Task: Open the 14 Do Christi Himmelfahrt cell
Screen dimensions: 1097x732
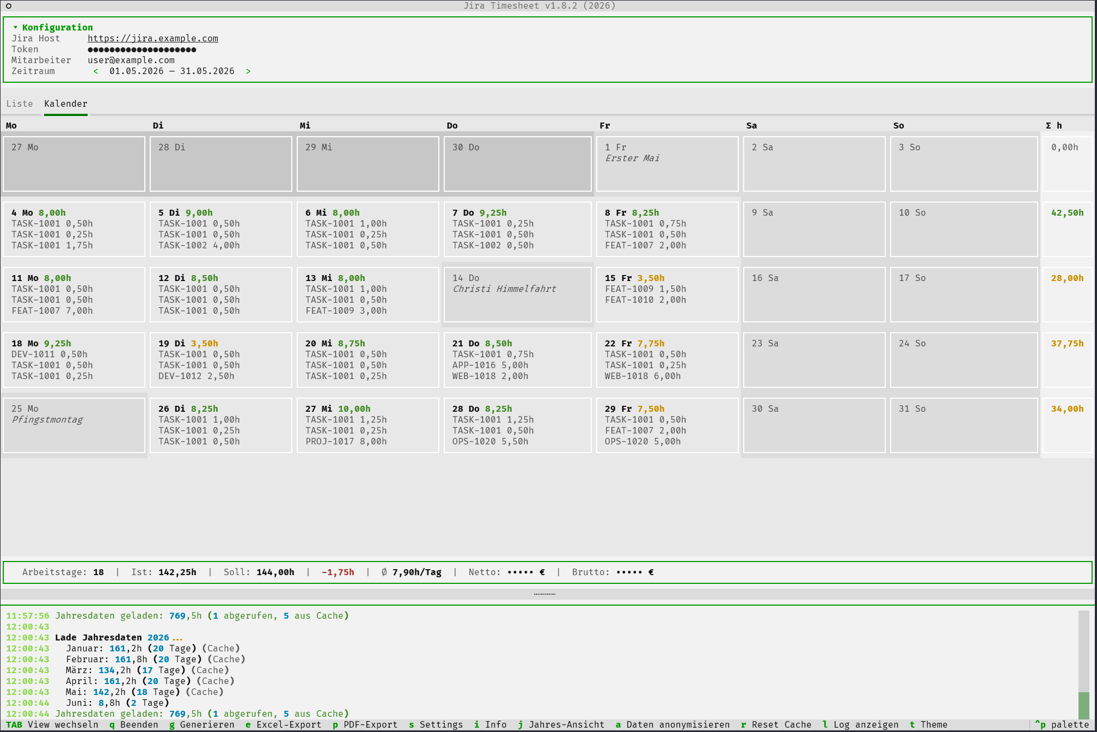Action: pyautogui.click(x=518, y=295)
